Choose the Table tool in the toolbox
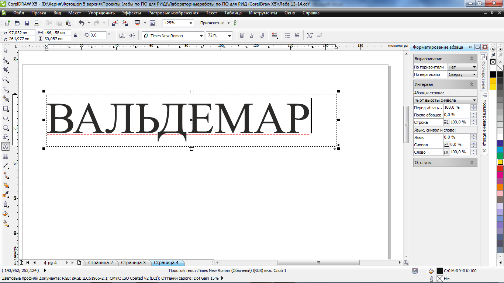 (x=6, y=157)
